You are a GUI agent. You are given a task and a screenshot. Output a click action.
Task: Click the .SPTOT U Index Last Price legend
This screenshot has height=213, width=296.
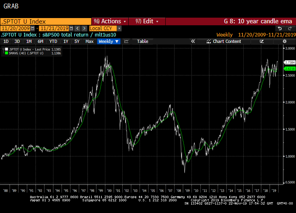coord(29,49)
